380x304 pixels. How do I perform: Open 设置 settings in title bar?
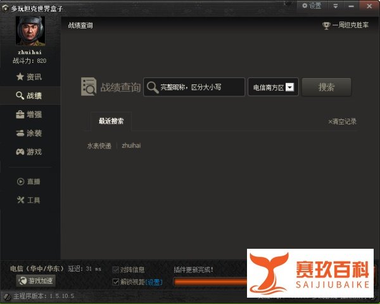click(x=312, y=6)
